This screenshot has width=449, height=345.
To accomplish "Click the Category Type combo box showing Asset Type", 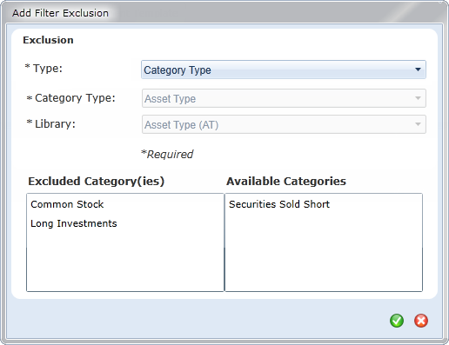I will pos(284,98).
